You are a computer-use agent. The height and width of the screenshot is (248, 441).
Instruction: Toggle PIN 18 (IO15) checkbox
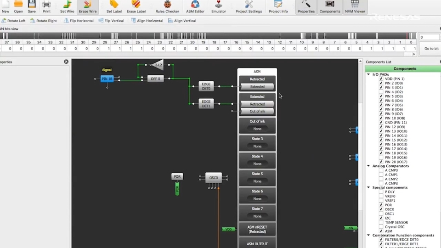point(381,153)
